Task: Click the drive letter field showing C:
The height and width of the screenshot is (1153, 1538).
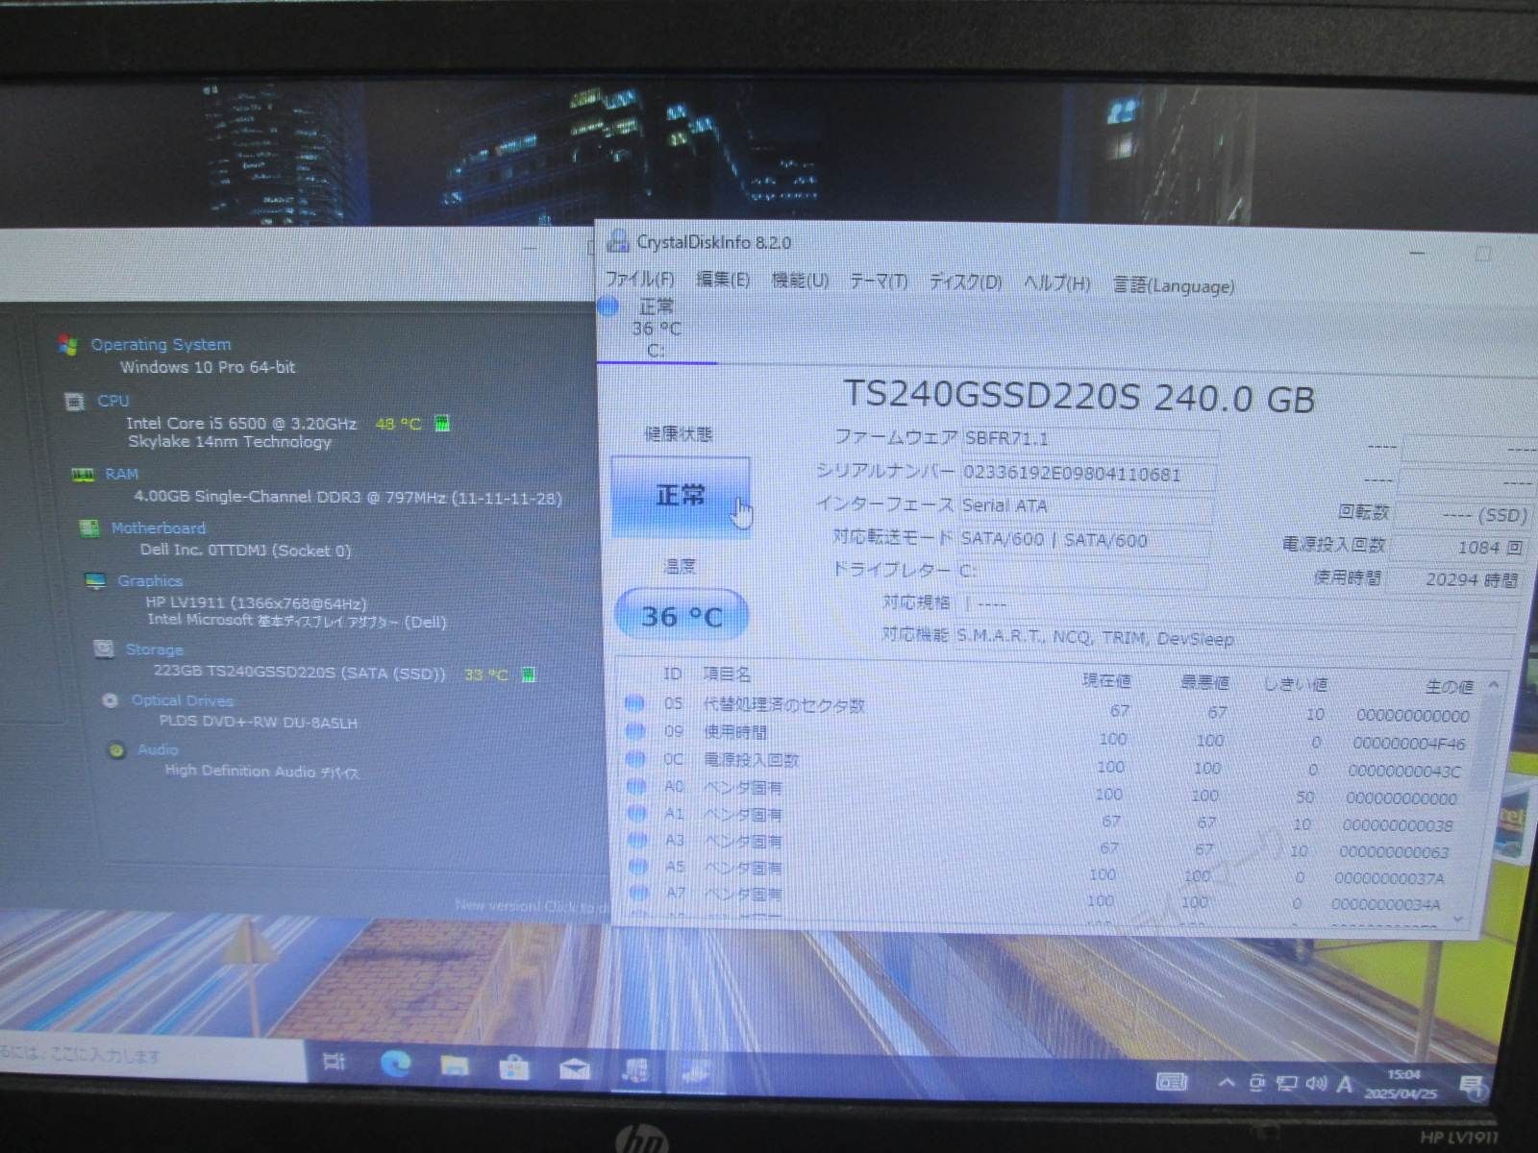Action: click(x=1082, y=572)
